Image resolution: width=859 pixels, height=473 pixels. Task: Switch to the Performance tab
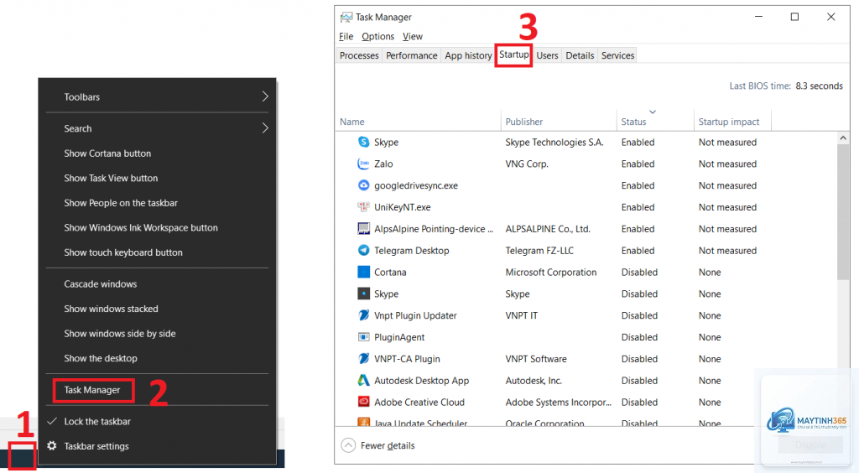411,55
